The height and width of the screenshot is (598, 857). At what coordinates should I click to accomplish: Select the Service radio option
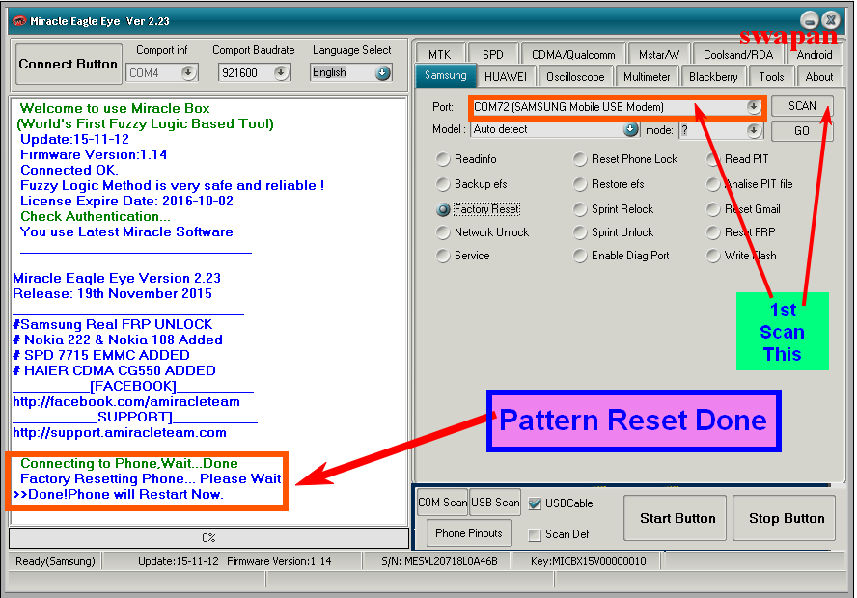click(x=463, y=255)
